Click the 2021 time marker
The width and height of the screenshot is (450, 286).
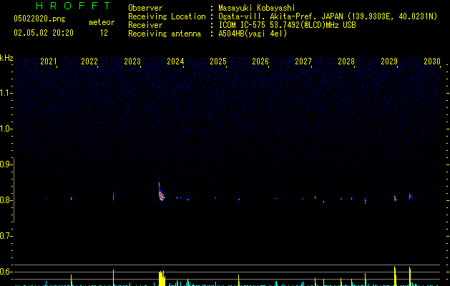[x=48, y=61]
